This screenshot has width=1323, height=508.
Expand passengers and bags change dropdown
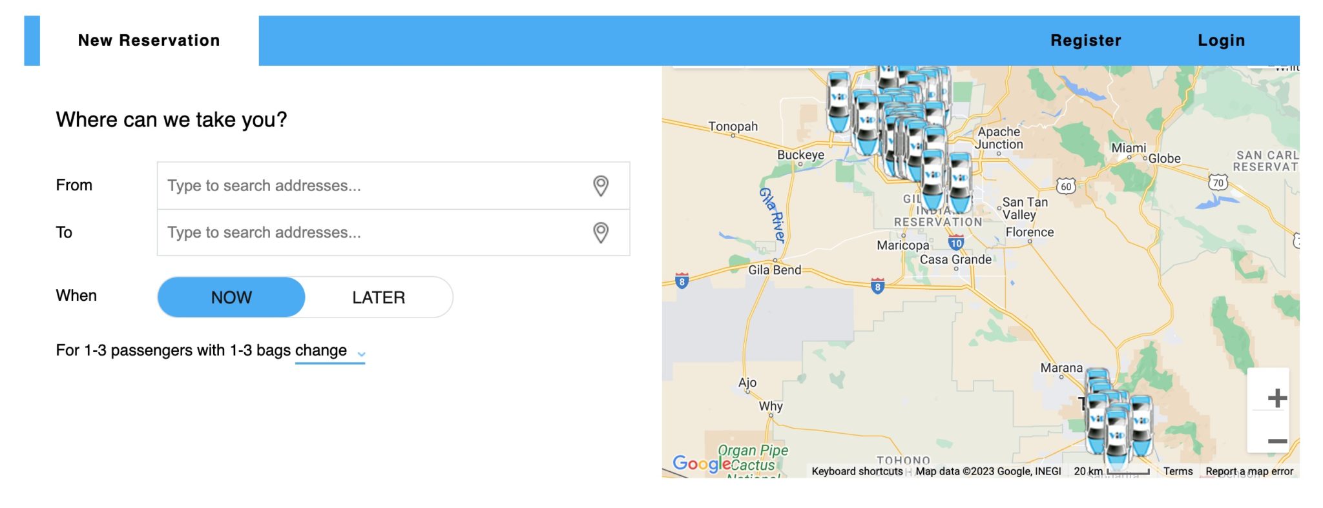click(x=321, y=351)
